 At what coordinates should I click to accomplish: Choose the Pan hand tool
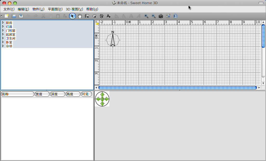click(80, 16)
